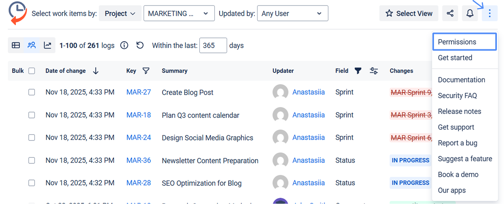Open notifications bell icon
Image resolution: width=504 pixels, height=204 pixels.
coord(470,13)
